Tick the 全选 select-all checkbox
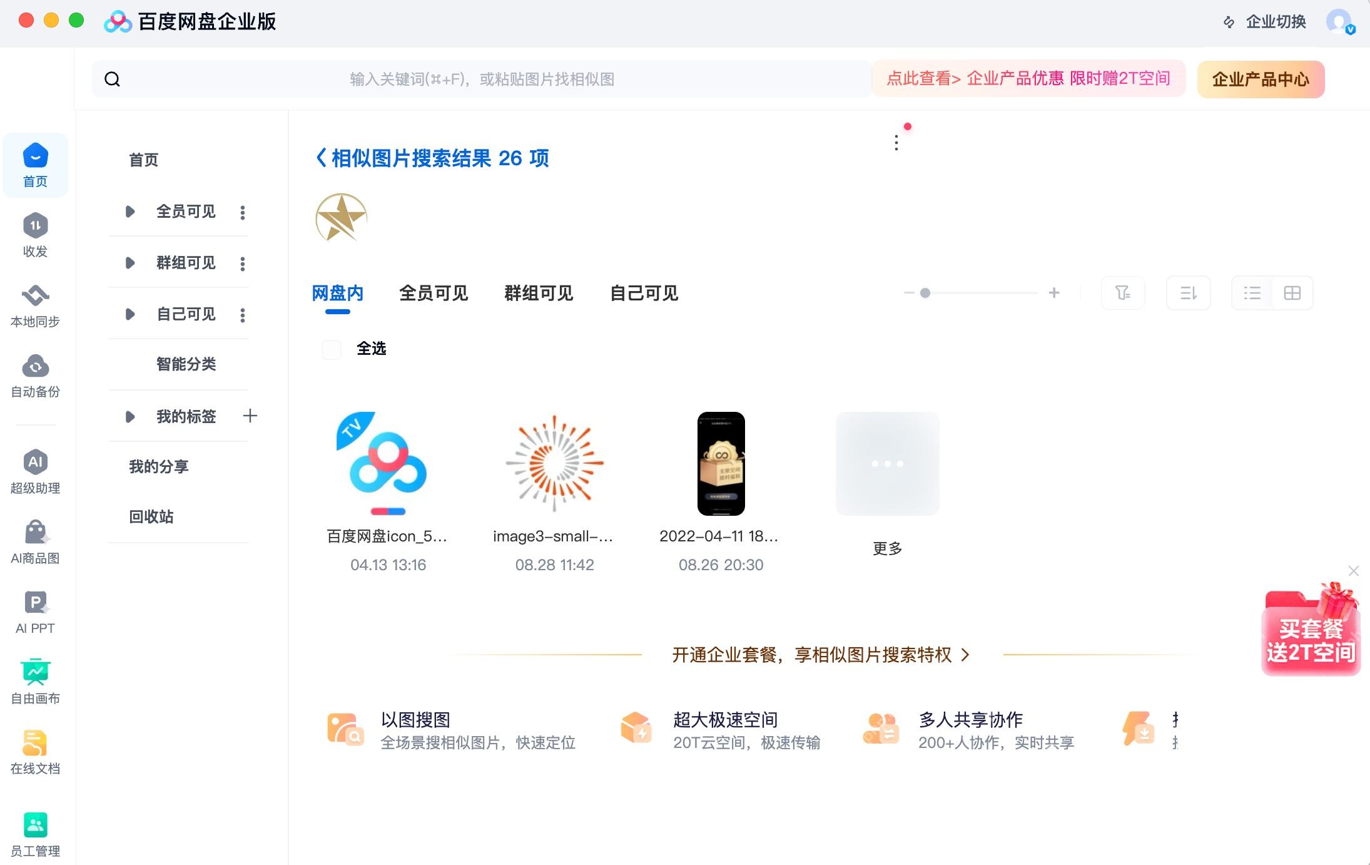 point(331,349)
